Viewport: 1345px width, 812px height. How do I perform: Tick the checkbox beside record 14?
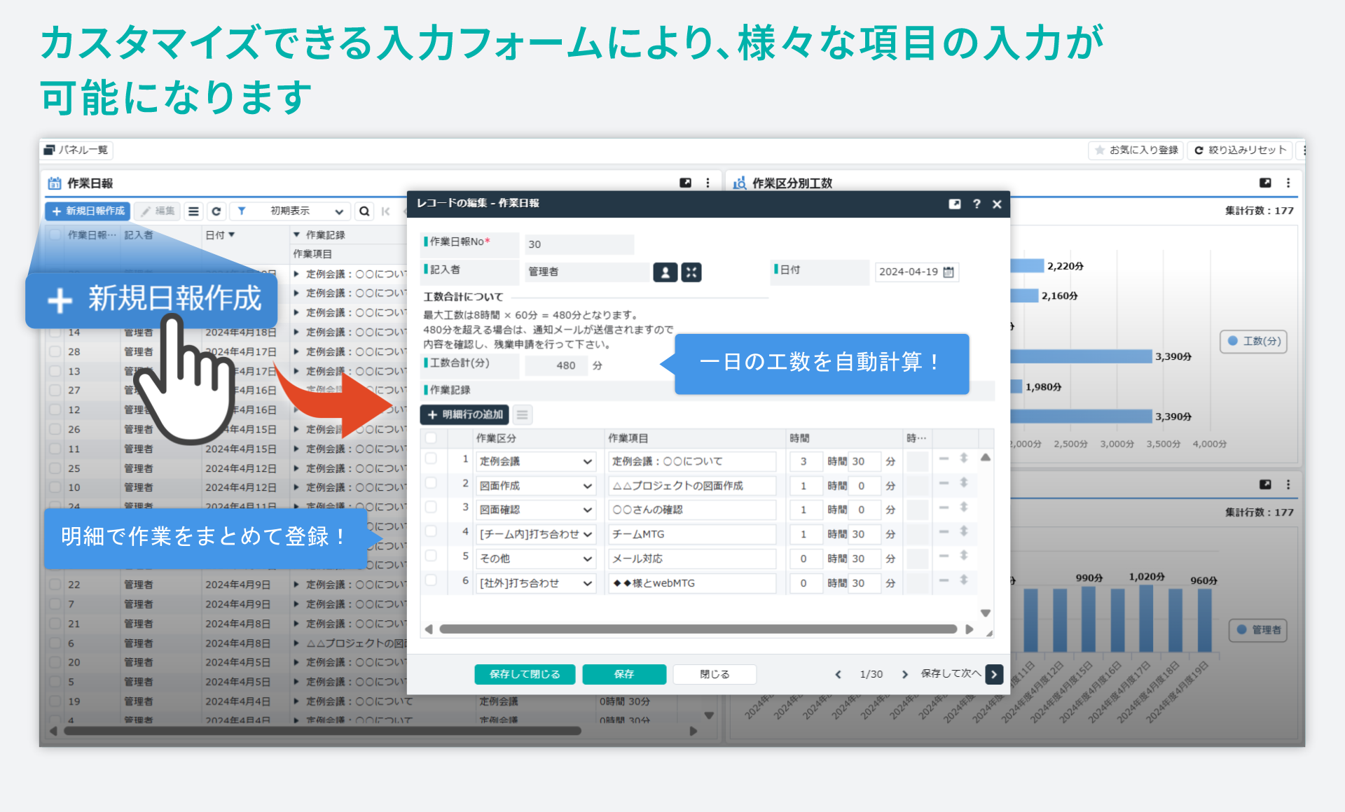click(55, 332)
